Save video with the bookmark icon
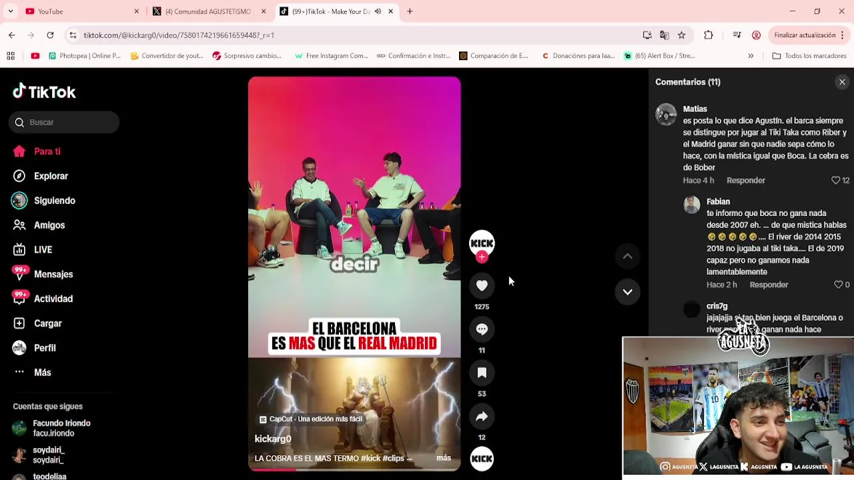Image resolution: width=854 pixels, height=480 pixels. click(x=482, y=373)
